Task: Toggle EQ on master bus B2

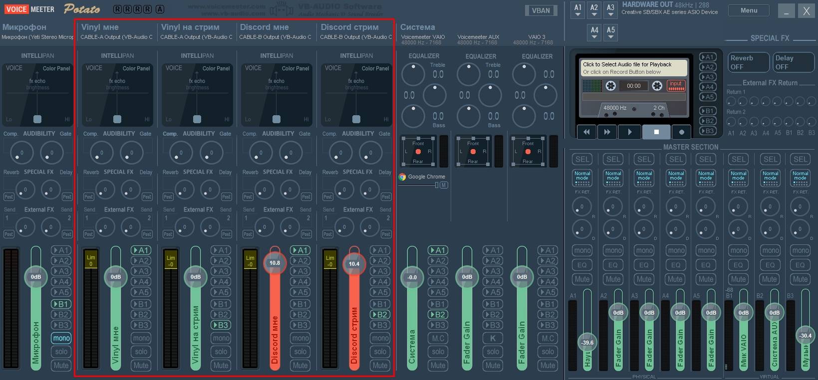Action: pos(770,265)
